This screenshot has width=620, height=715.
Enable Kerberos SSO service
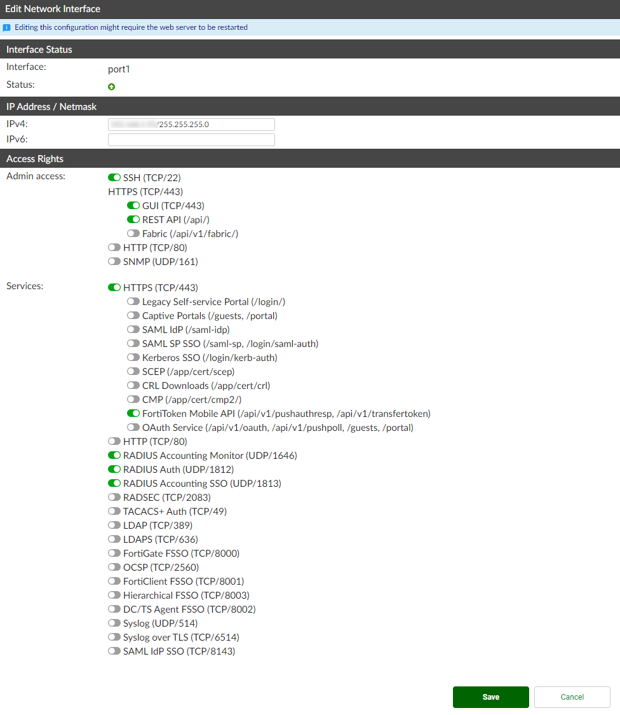pos(133,357)
